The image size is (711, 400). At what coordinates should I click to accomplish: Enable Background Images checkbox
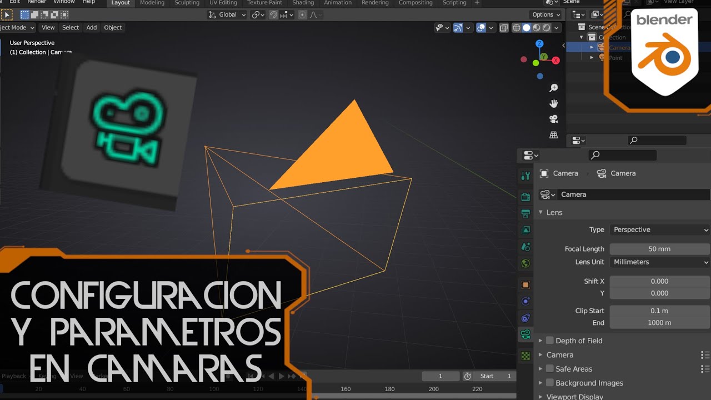click(550, 383)
